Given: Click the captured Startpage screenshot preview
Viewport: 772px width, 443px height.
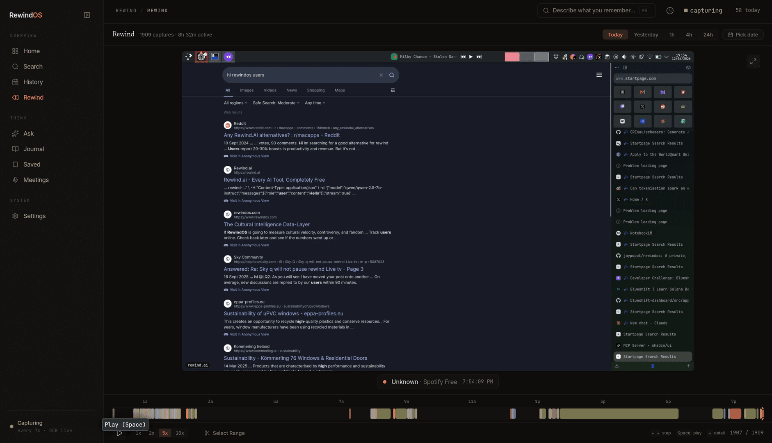Looking at the screenshot, I should click(438, 211).
